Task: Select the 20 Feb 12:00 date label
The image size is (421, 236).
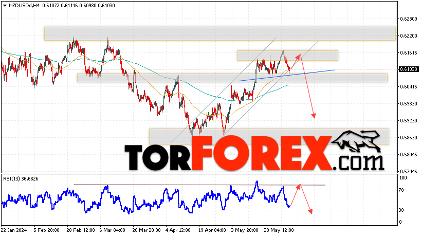Action: click(x=81, y=230)
